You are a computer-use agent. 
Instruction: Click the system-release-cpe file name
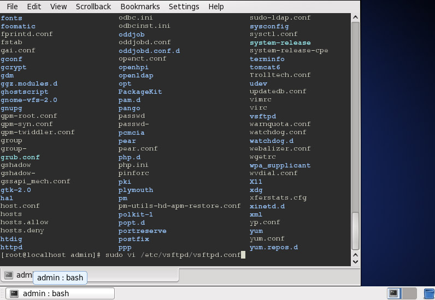click(x=289, y=50)
